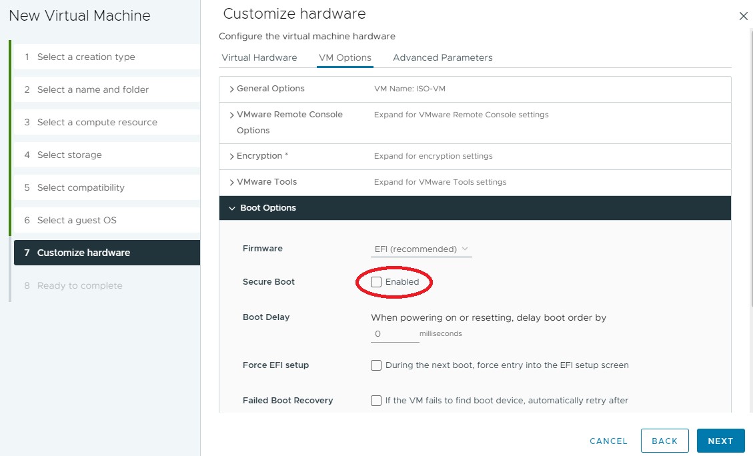This screenshot has width=753, height=456.
Task: Enable Failed Boot Recovery checkbox
Action: point(376,401)
